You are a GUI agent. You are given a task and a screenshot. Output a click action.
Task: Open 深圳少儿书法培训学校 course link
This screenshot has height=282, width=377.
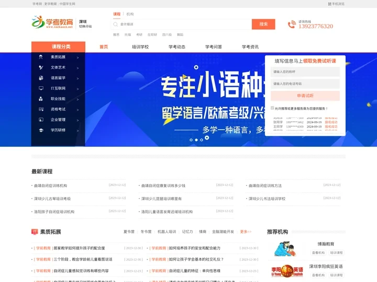[267, 198]
